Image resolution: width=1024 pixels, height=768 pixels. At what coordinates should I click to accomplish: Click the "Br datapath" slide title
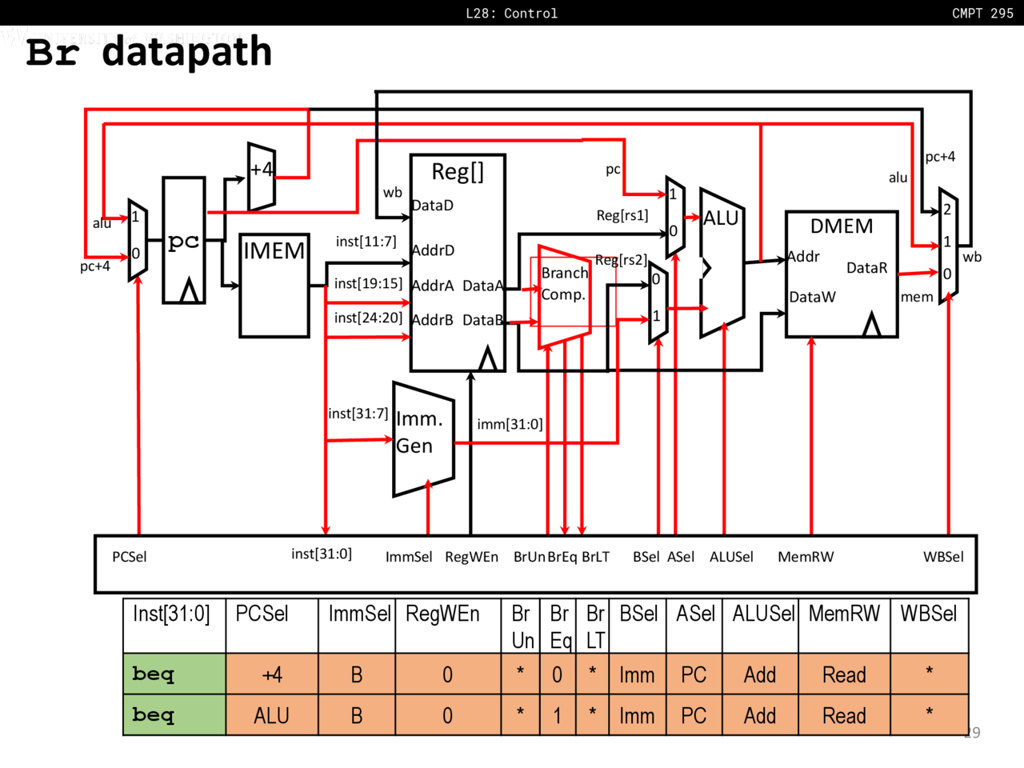[x=150, y=51]
